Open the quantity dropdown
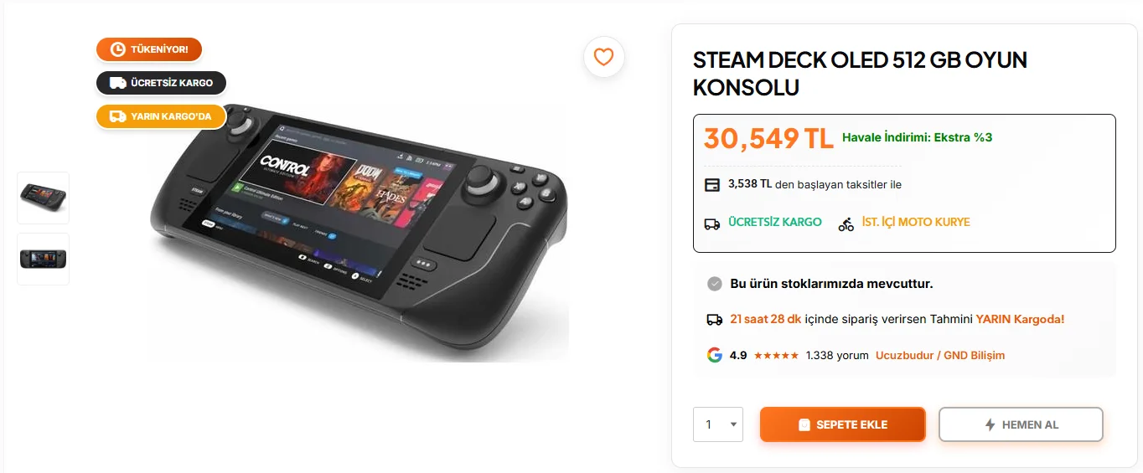The image size is (1143, 473). click(717, 424)
